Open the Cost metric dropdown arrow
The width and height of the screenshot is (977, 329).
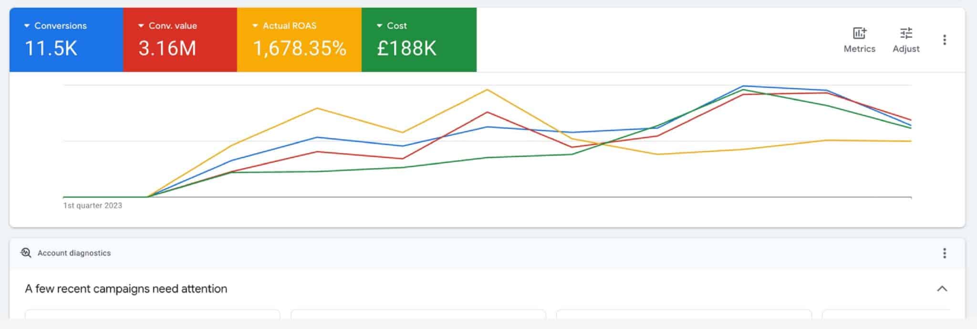(x=379, y=26)
